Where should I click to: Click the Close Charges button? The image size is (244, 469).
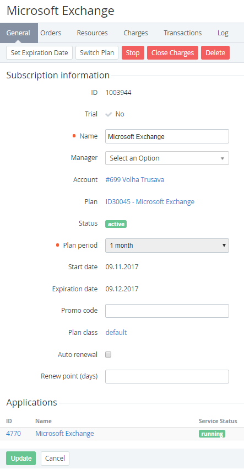point(172,53)
